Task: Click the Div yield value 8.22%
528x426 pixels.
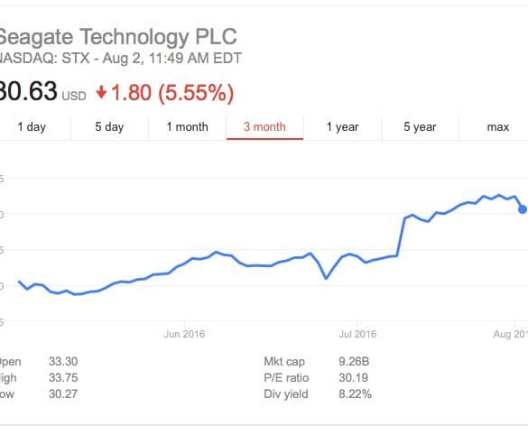Action: (356, 394)
